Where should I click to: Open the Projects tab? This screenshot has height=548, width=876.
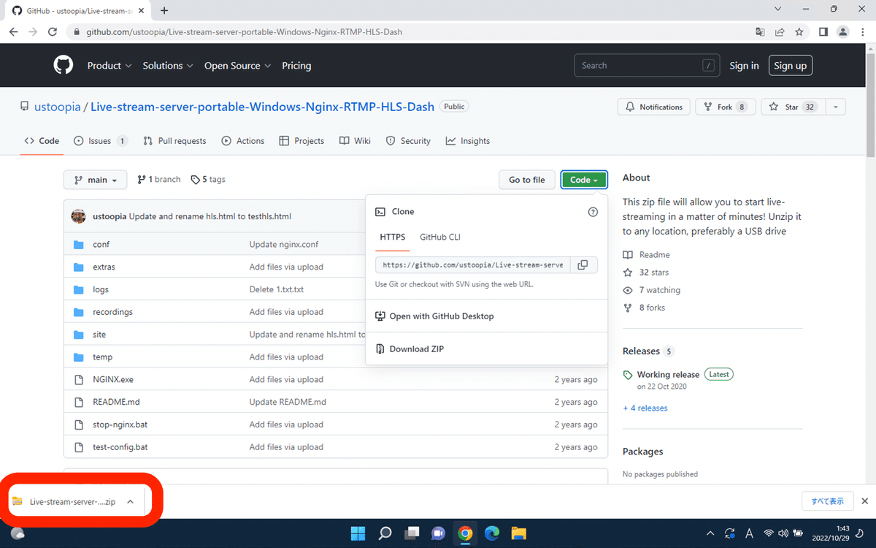[x=302, y=141]
